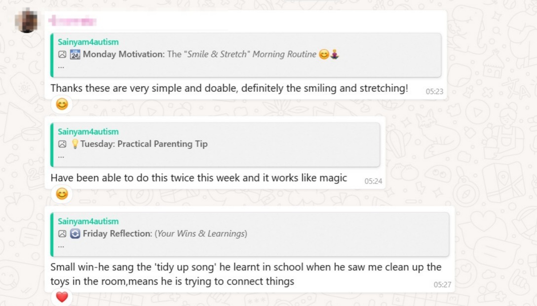Image resolution: width=537 pixels, height=306 pixels.
Task: Open the Sainyam4autism name in Monday Motivation quote
Action: pyautogui.click(x=88, y=42)
